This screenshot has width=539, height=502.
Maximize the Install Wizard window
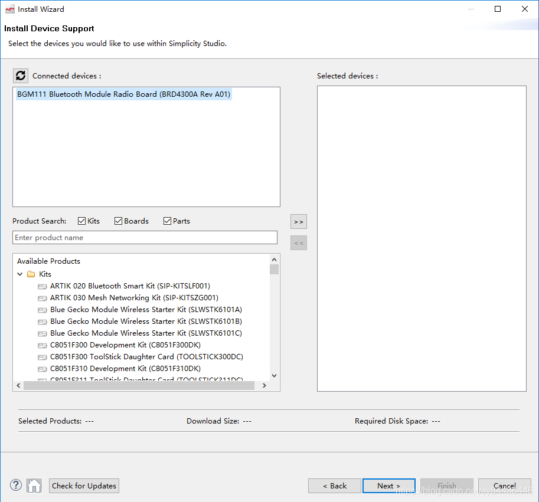point(498,9)
